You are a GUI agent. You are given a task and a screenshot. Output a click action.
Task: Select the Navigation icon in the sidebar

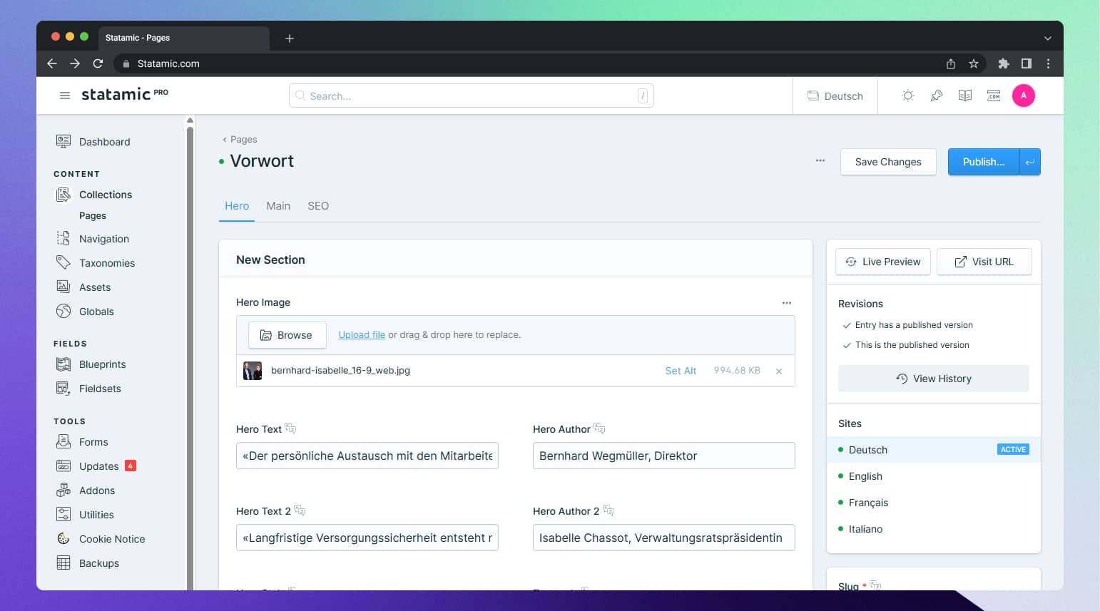63,238
